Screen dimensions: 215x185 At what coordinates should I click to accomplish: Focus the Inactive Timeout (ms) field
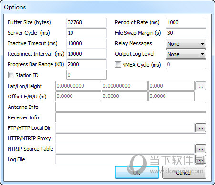(x=86, y=43)
